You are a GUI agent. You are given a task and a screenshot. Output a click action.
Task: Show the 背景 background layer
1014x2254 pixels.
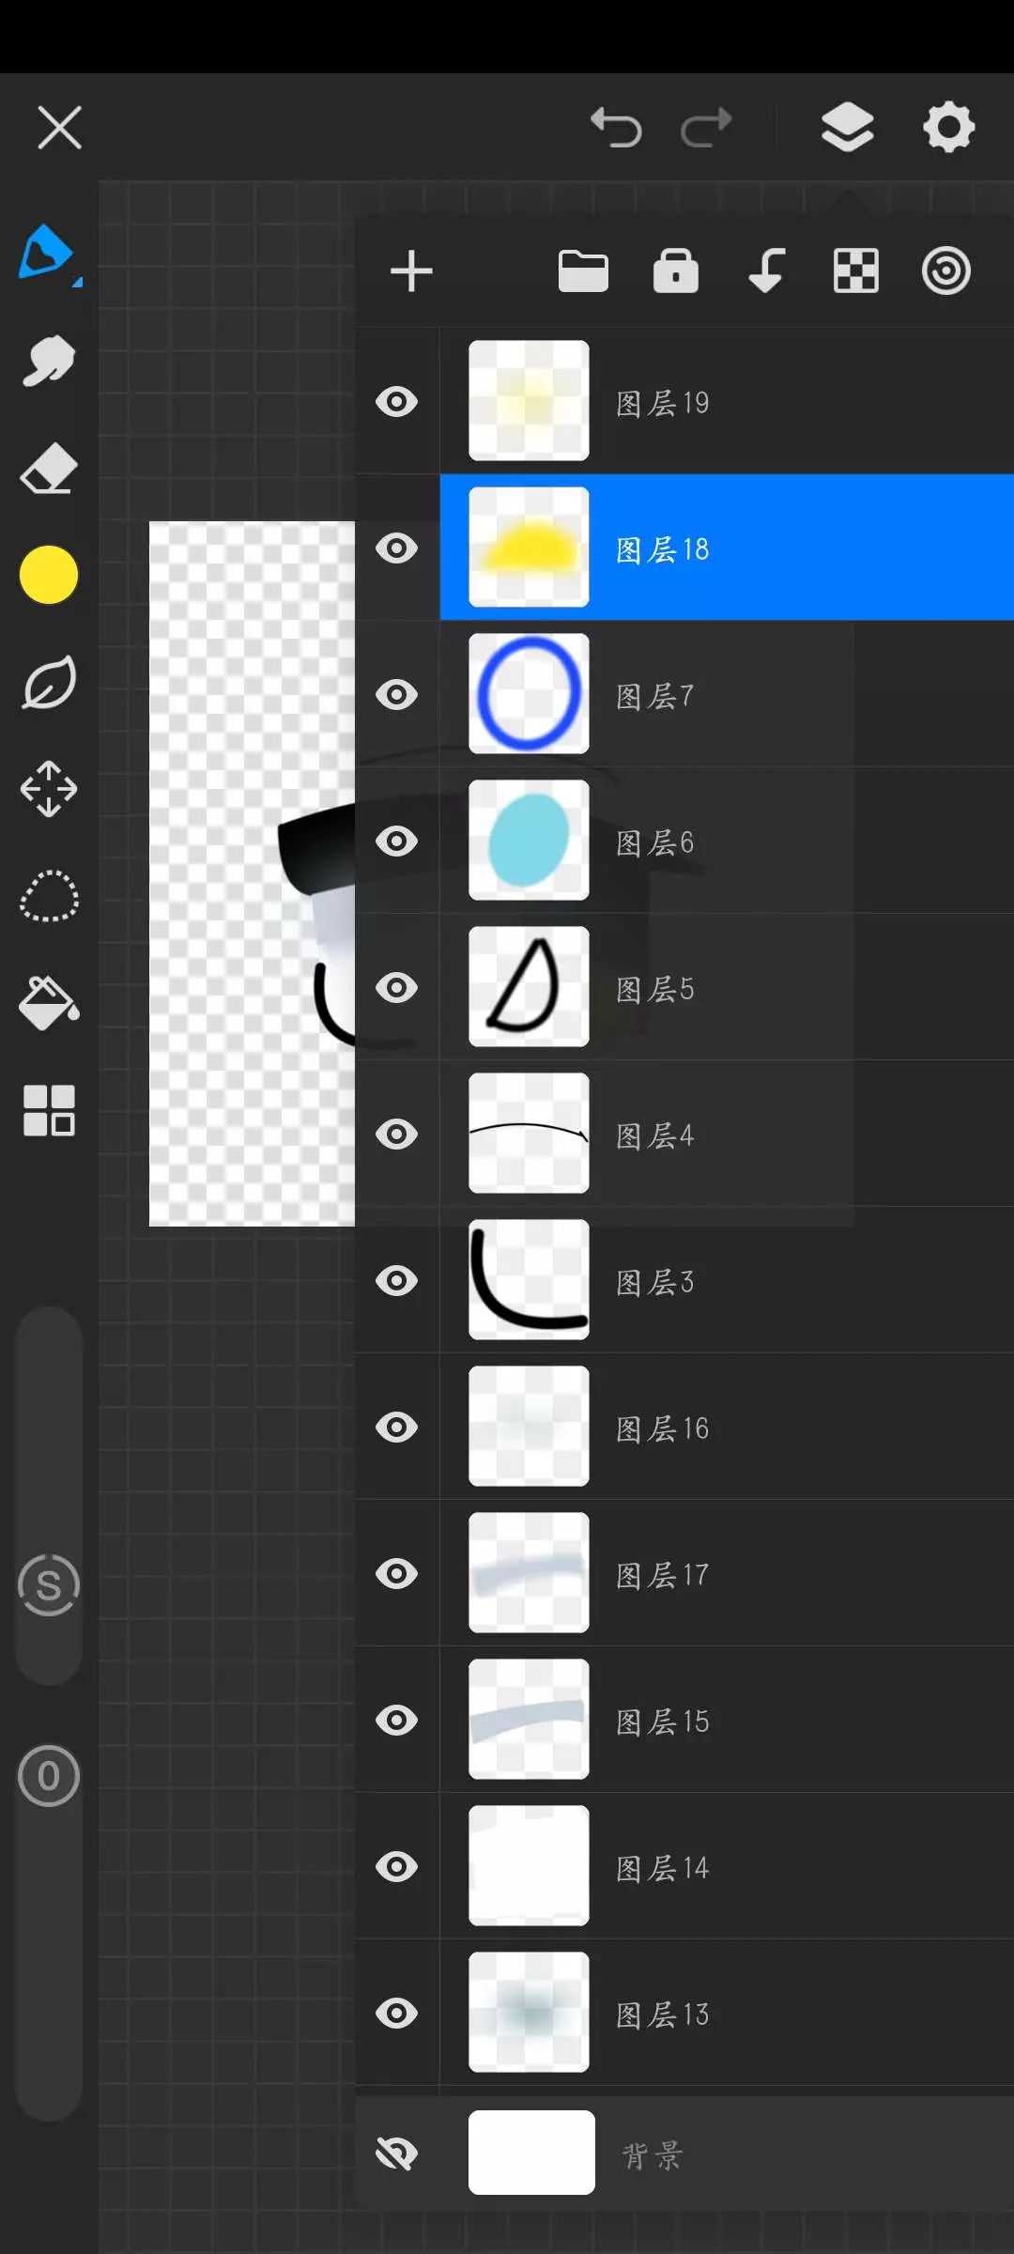pos(397,2153)
